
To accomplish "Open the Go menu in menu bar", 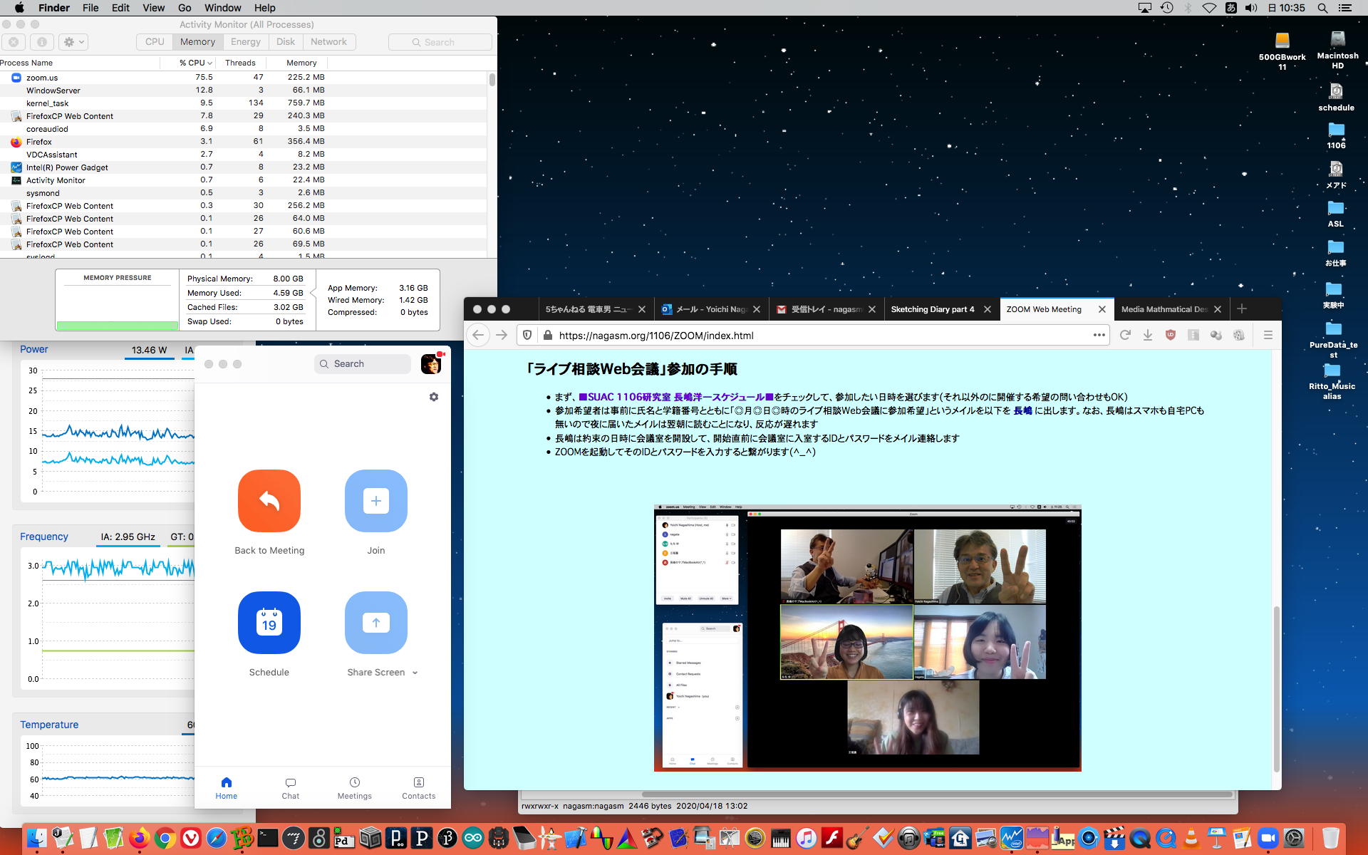I will tap(185, 8).
